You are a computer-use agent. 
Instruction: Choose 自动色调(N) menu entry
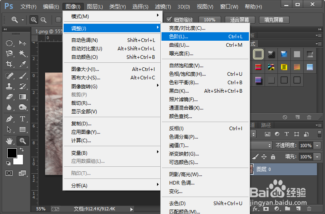112,40
